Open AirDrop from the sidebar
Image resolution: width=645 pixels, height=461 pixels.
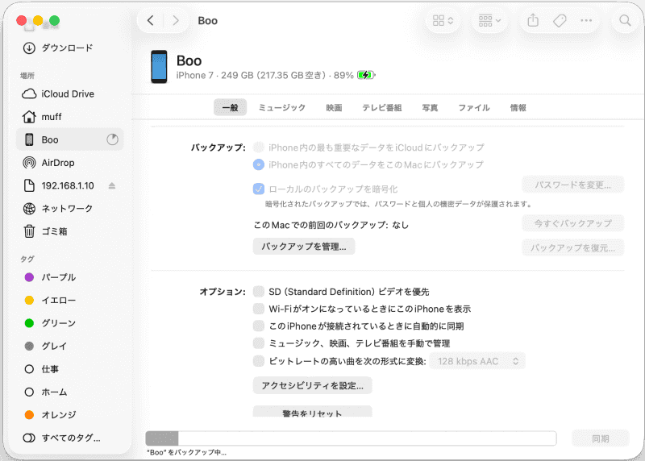70,163
